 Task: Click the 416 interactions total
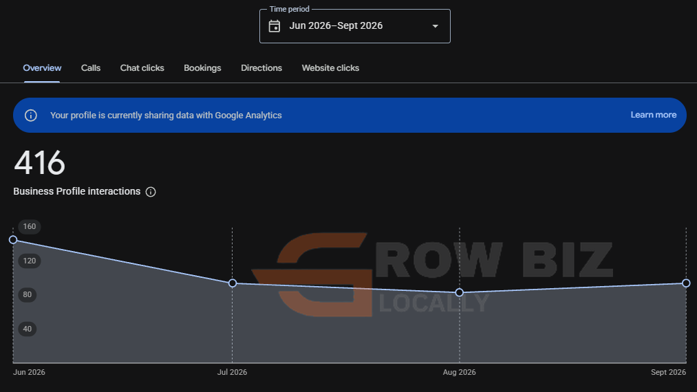click(39, 163)
